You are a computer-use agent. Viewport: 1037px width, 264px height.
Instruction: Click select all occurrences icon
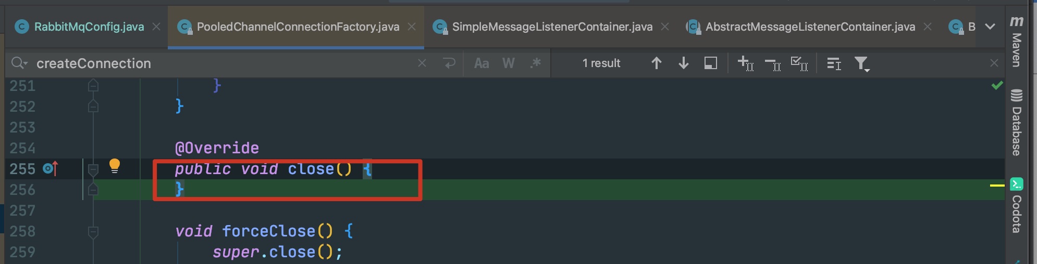[x=799, y=63]
